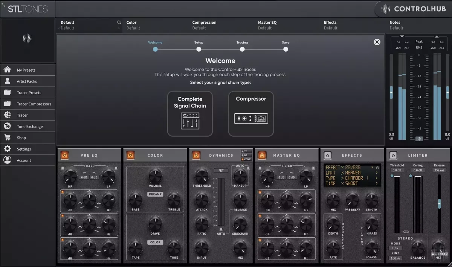Click the COLOR button below Drive
The height and width of the screenshot is (267, 452).
pyautogui.click(x=155, y=243)
